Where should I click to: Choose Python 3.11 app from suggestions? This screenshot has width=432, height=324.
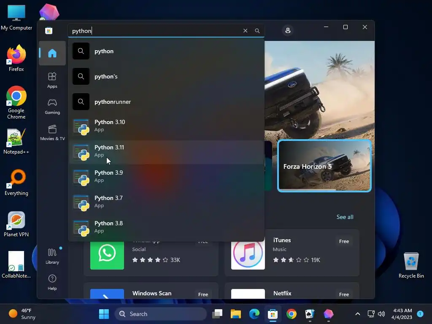(x=166, y=152)
